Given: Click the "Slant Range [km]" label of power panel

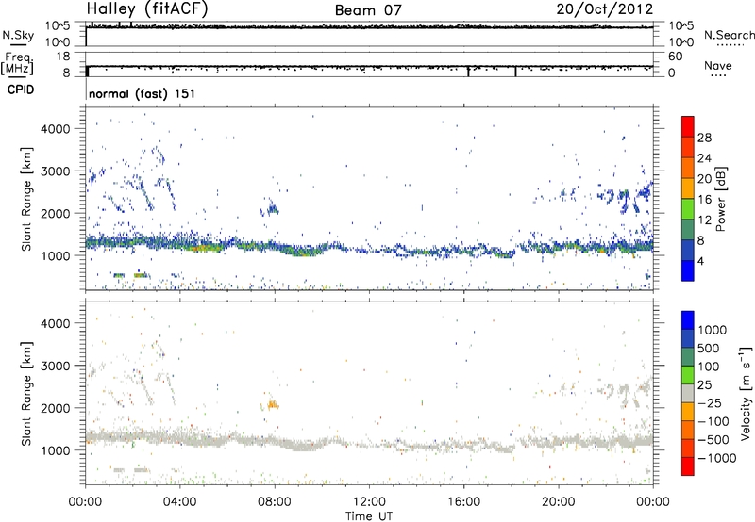Looking at the screenshot, I should pyautogui.click(x=26, y=199).
